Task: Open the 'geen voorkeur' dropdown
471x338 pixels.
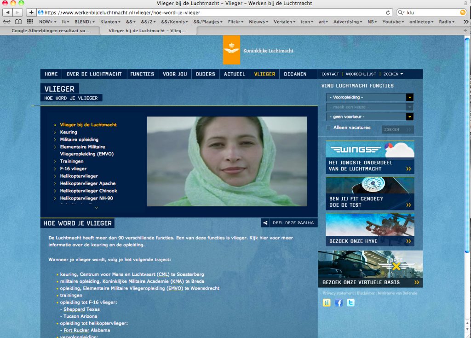Action: tap(370, 117)
